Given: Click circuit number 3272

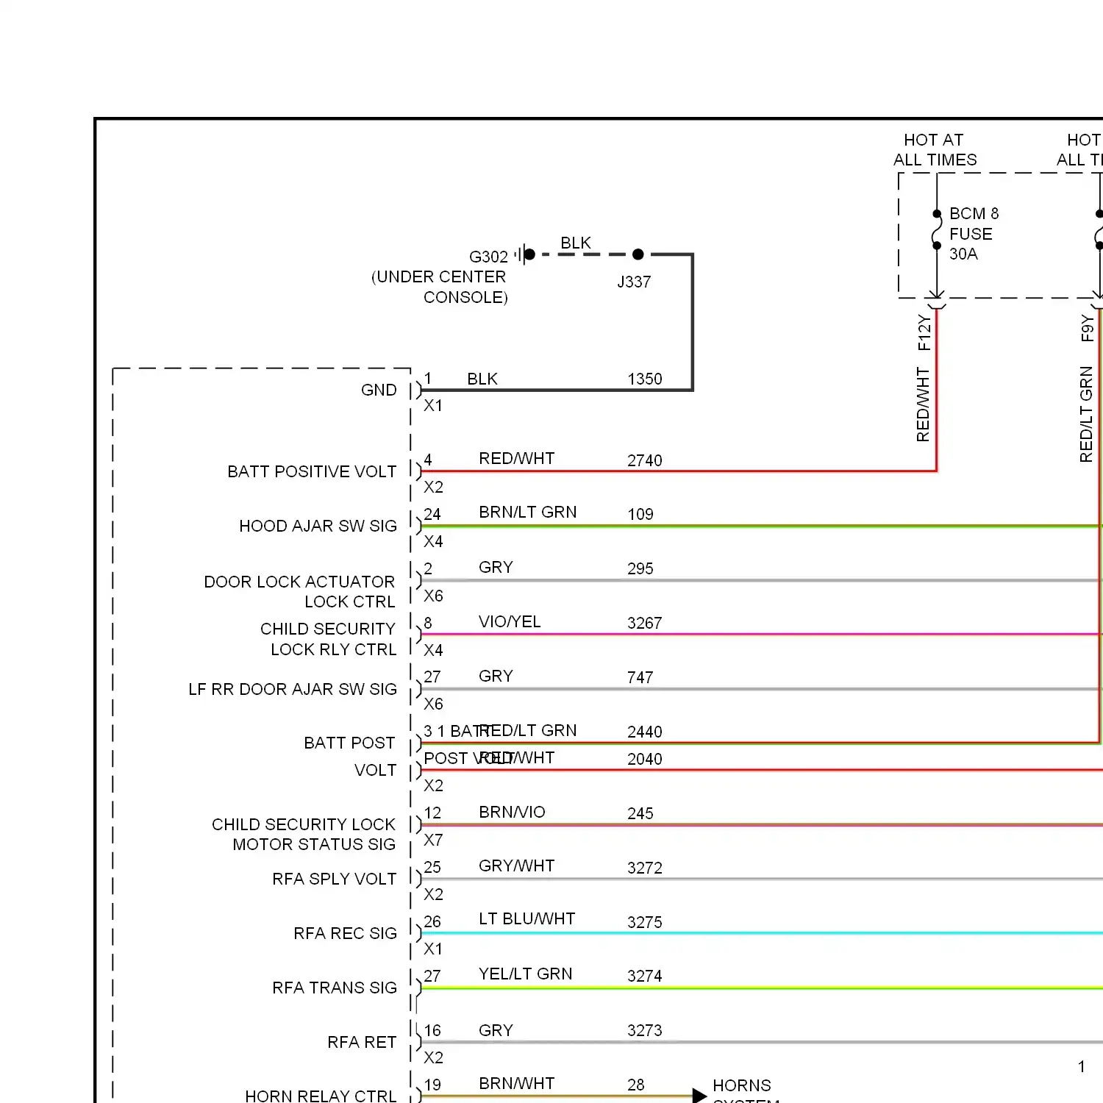Looking at the screenshot, I should tap(645, 868).
